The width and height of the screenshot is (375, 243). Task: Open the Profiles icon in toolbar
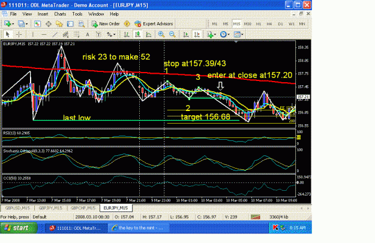(x=21, y=23)
